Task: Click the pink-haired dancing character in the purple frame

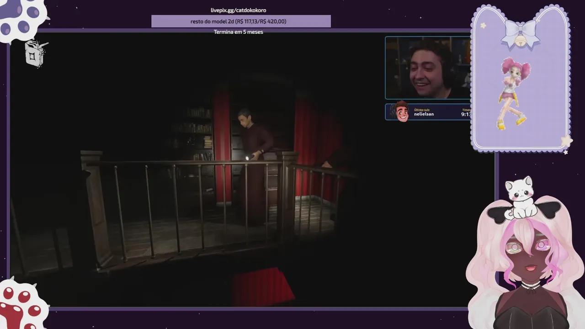Action: point(514,93)
